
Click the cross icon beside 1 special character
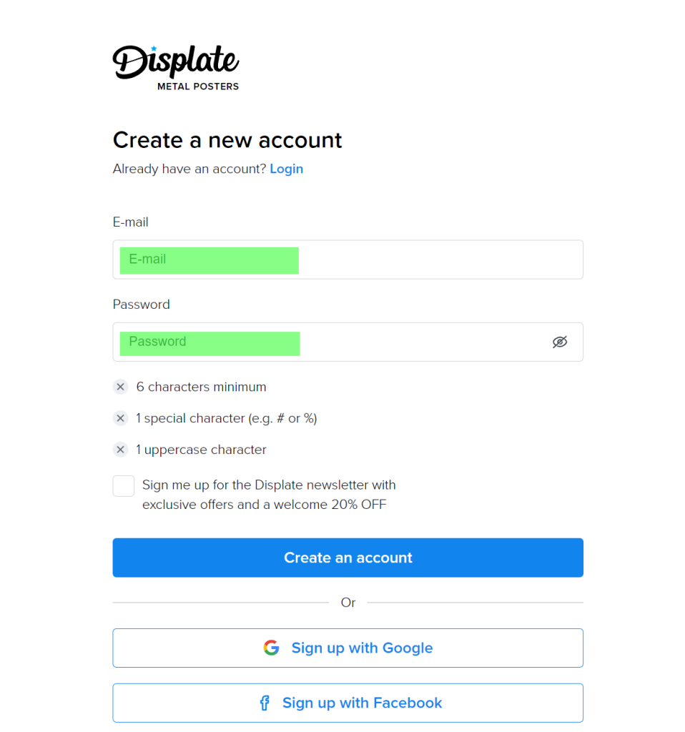click(x=121, y=418)
